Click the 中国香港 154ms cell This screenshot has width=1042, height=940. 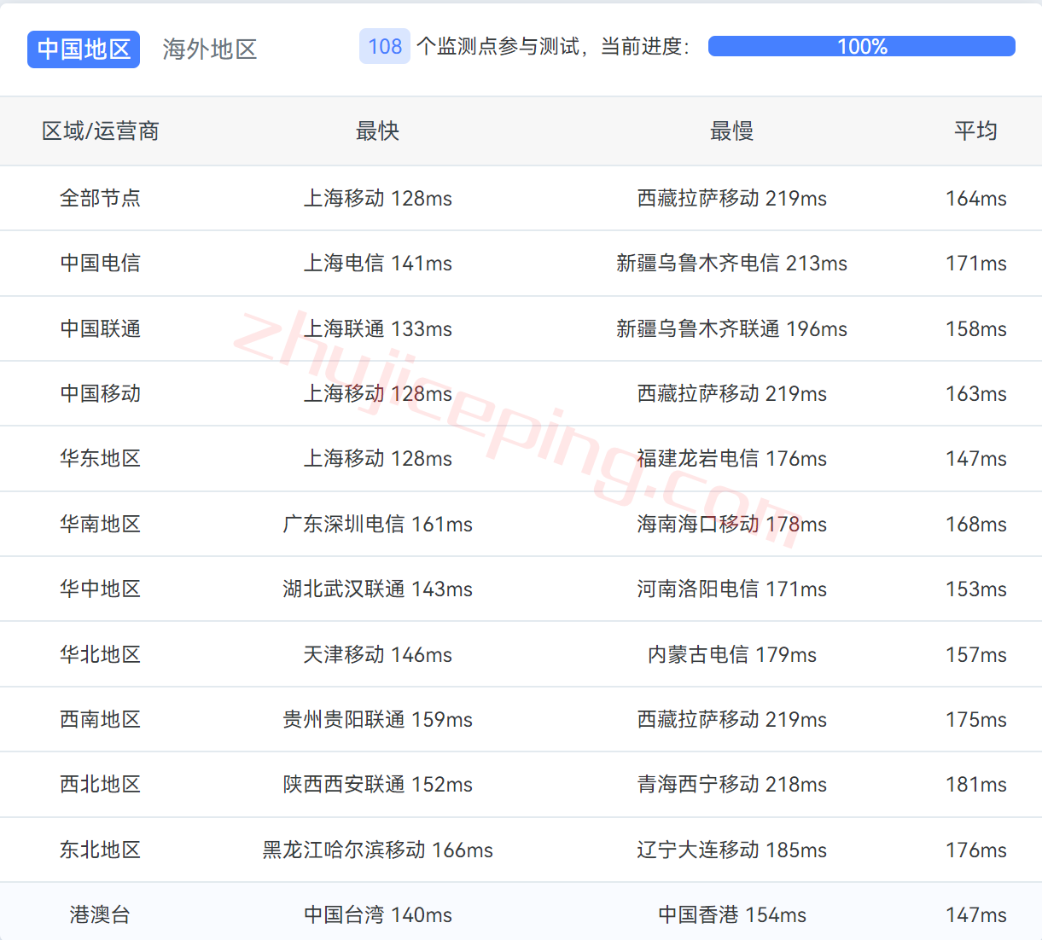point(732,914)
